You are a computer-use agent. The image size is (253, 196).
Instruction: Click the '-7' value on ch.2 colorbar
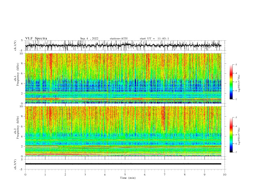click(235, 152)
